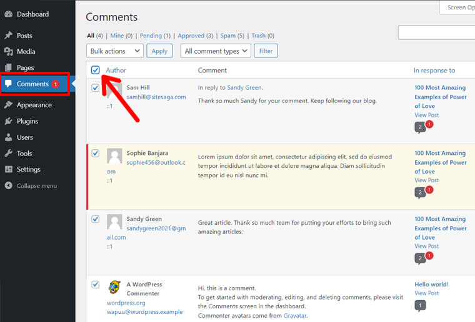
Task: Open the All comment types dropdown
Action: coord(216,51)
